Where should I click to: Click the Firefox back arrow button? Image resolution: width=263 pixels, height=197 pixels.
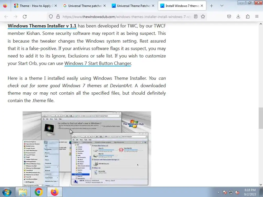point(6,17)
